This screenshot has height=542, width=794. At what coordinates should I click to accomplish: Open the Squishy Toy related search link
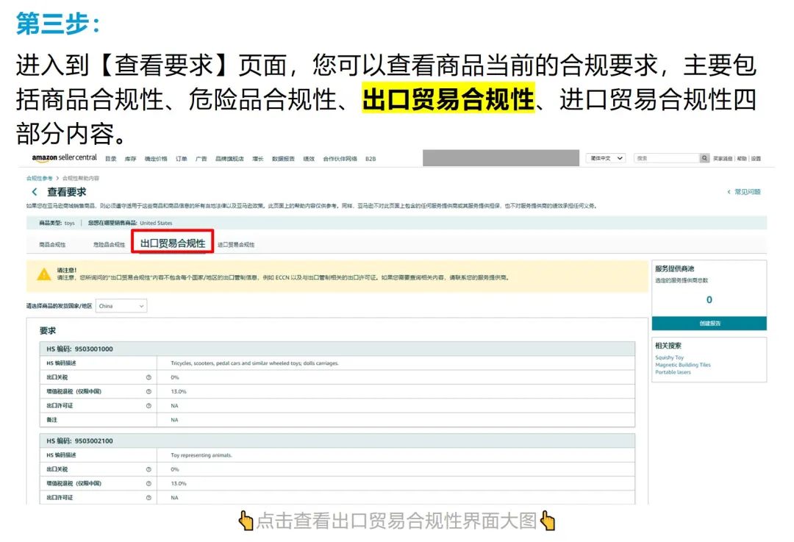click(670, 358)
